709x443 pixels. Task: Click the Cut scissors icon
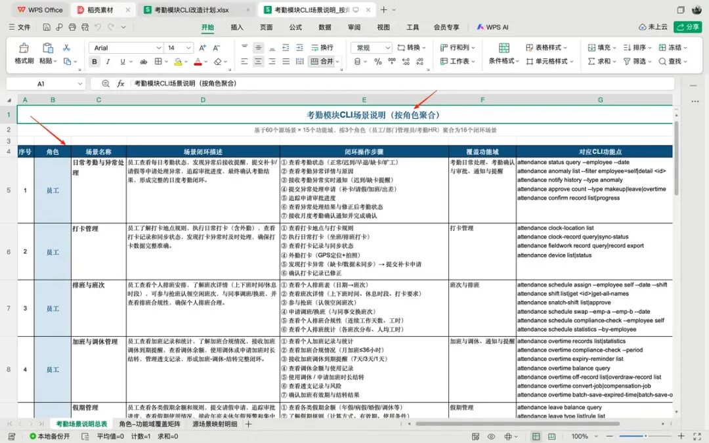tap(66, 47)
